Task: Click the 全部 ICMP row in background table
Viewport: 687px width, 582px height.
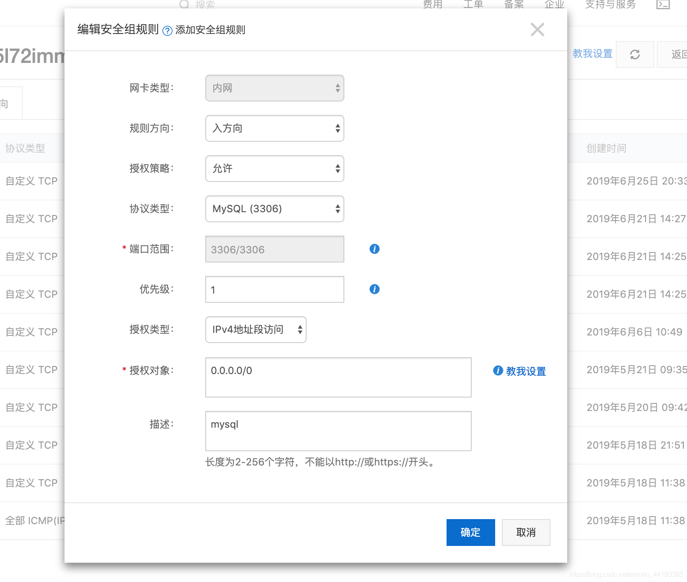Action: pos(35,521)
